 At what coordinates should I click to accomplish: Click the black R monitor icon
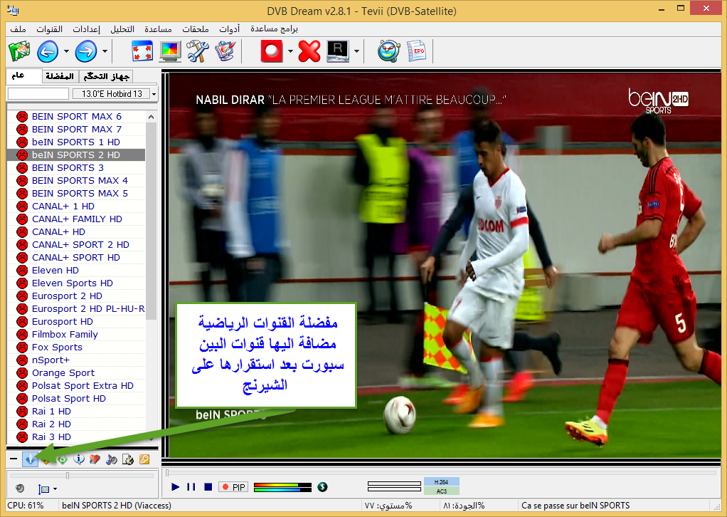coord(337,51)
